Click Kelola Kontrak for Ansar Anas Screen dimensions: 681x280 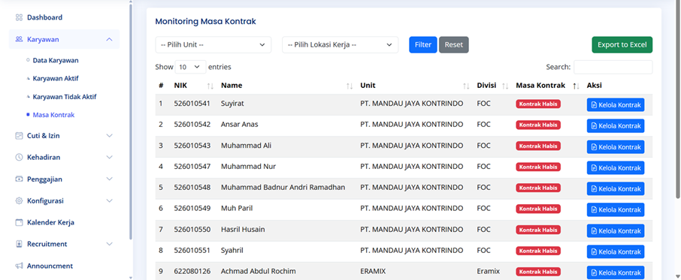point(616,125)
